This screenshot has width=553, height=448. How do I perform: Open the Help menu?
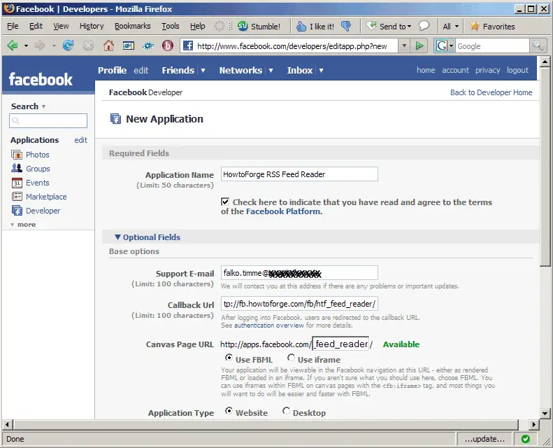[197, 26]
